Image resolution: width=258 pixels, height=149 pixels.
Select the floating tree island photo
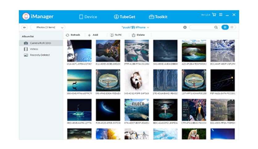pyautogui.click(x=165, y=110)
